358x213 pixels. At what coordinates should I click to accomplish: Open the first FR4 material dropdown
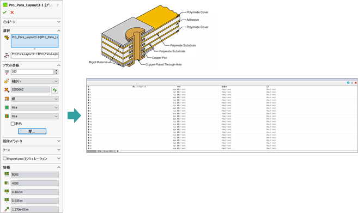tap(35, 107)
